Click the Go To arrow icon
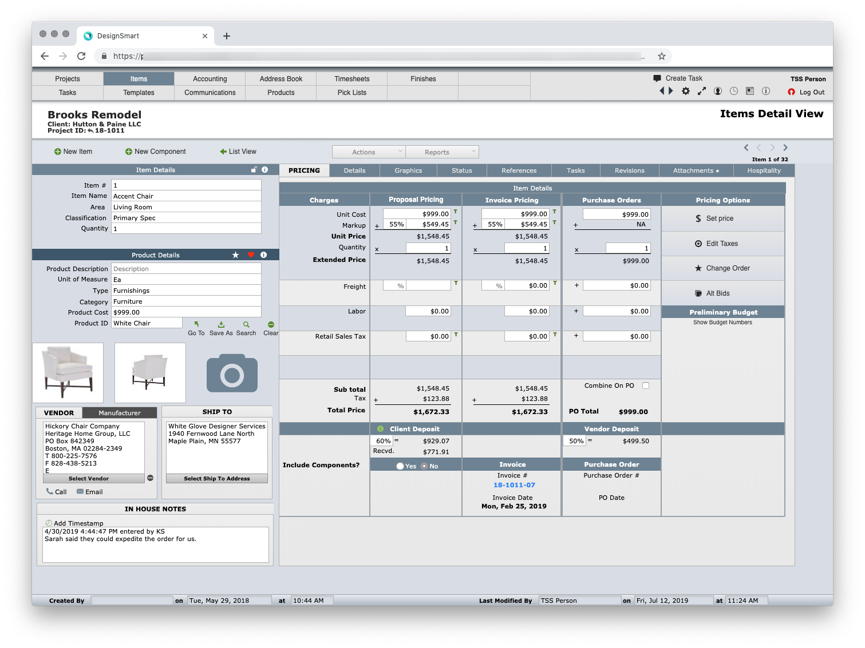Viewport: 865px width, 648px height. [x=196, y=324]
